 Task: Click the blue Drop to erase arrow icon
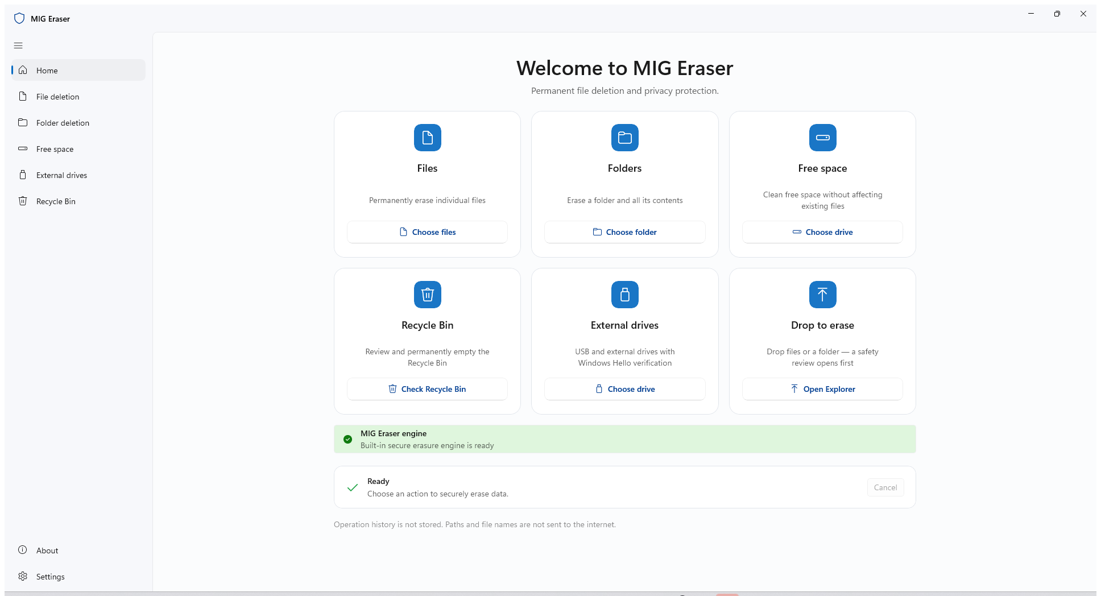[x=822, y=295]
